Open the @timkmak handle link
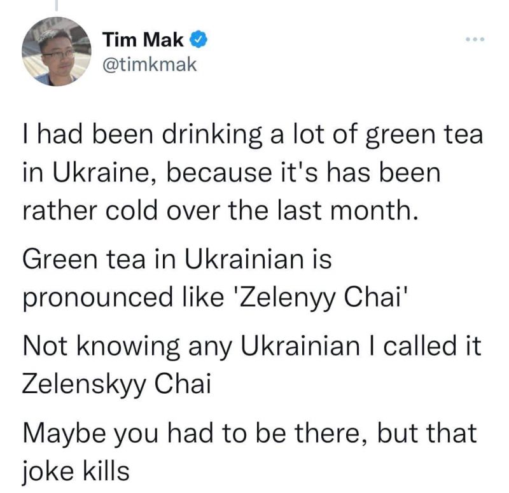 [150, 65]
